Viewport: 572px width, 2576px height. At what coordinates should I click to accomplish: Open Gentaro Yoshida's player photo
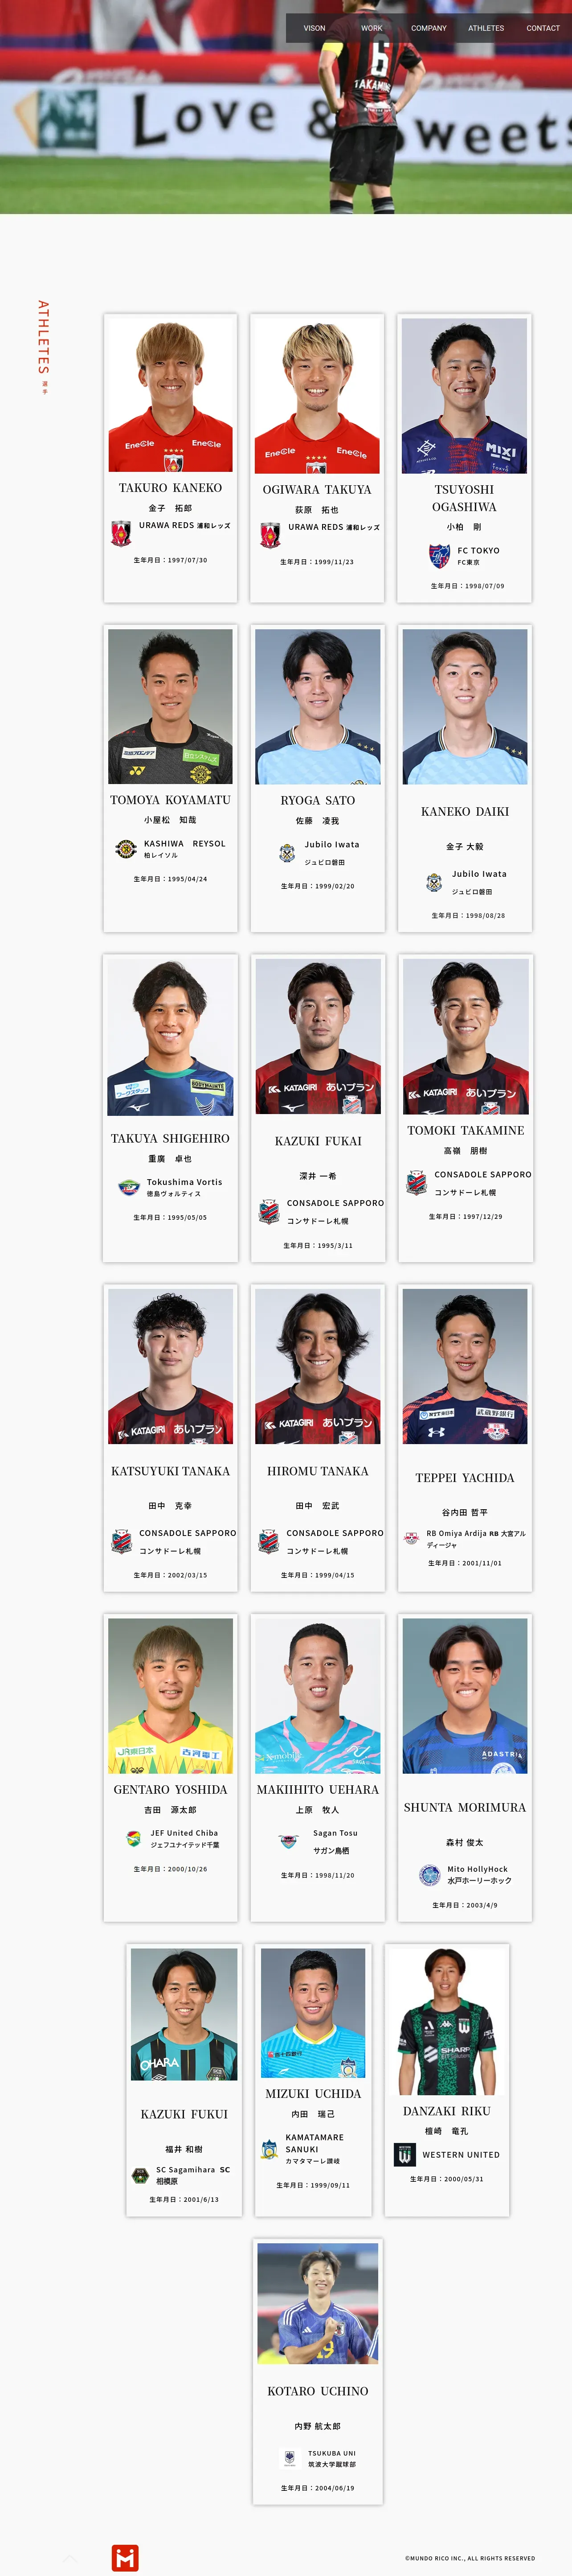tap(170, 1695)
